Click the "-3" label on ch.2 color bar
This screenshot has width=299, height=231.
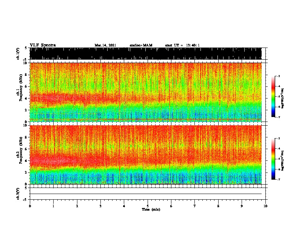point(279,139)
